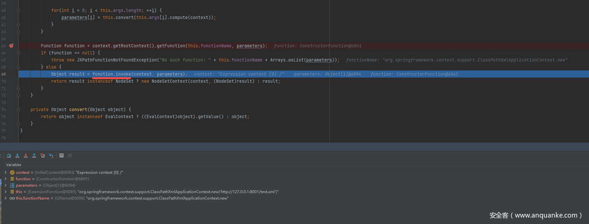The height and width of the screenshot is (224, 589).
Task: Collapse the if block at line 66
Action: pyautogui.click(x=18, y=53)
